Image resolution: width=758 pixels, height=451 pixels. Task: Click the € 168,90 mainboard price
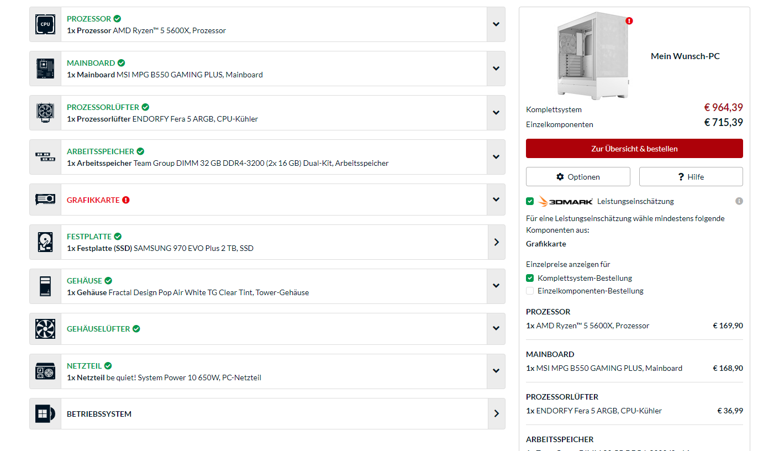(x=728, y=368)
